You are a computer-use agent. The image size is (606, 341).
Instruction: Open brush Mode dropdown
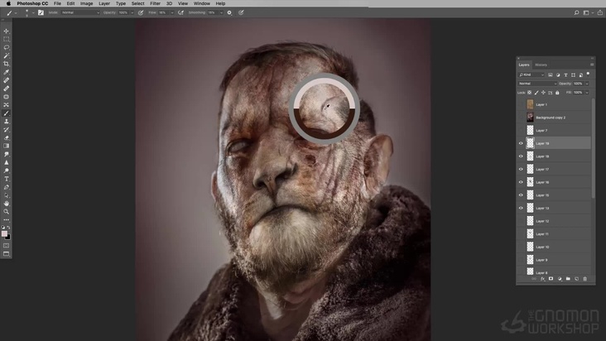pyautogui.click(x=80, y=12)
